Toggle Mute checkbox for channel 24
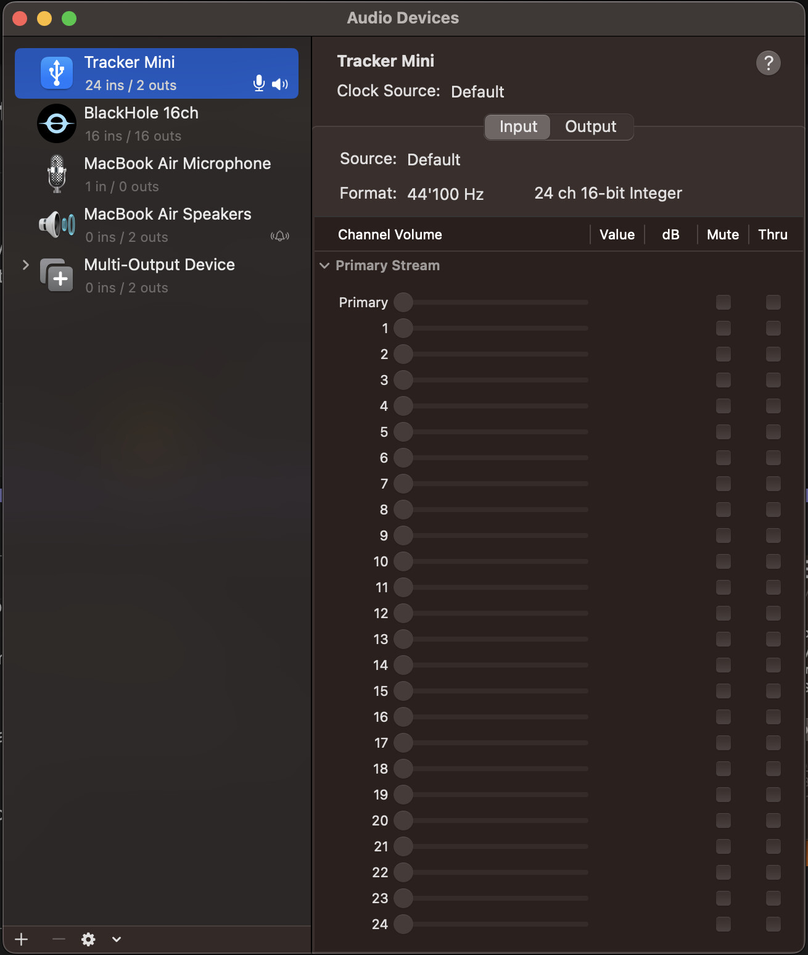Screen dimensions: 808x955 click(723, 924)
